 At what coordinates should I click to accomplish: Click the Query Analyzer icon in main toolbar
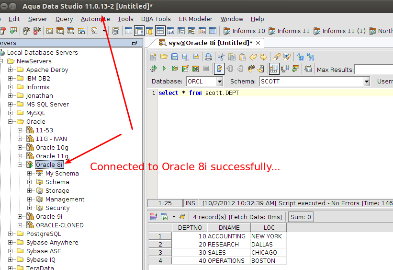coord(49,31)
